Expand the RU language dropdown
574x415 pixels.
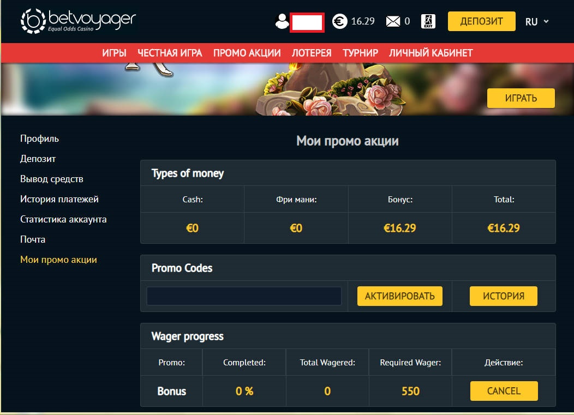[537, 22]
